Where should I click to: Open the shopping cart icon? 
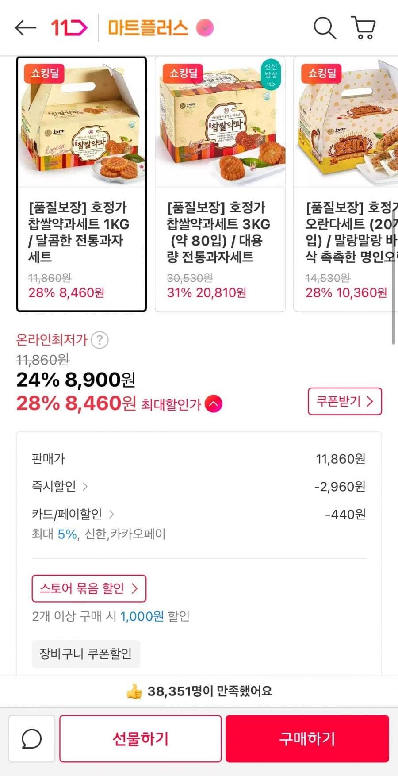click(364, 28)
